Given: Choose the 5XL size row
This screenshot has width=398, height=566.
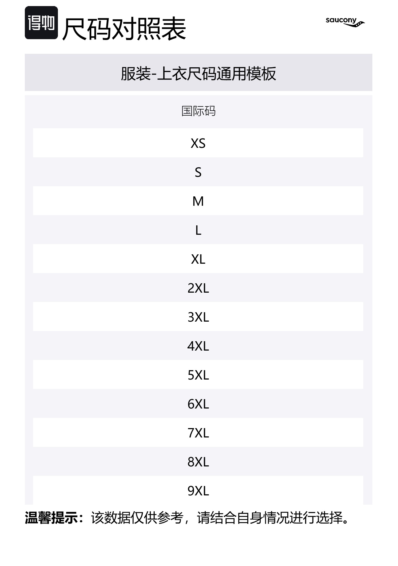Looking at the screenshot, I should 198,375.
